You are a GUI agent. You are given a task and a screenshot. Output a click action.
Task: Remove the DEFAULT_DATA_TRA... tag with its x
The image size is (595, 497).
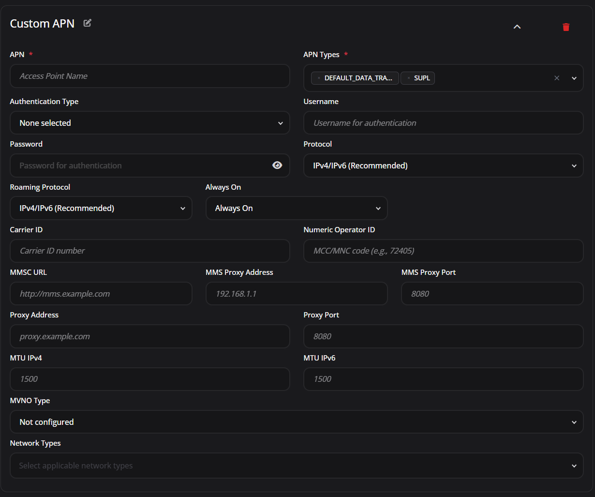[319, 78]
